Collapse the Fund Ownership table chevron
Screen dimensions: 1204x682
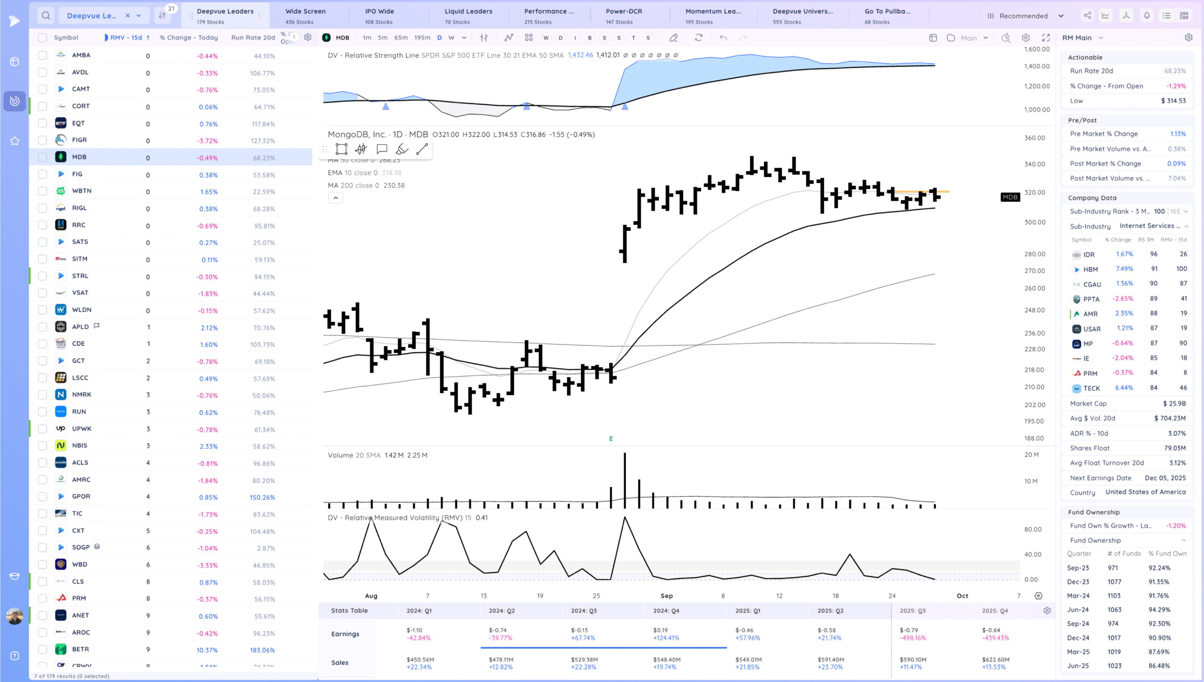(x=1183, y=540)
